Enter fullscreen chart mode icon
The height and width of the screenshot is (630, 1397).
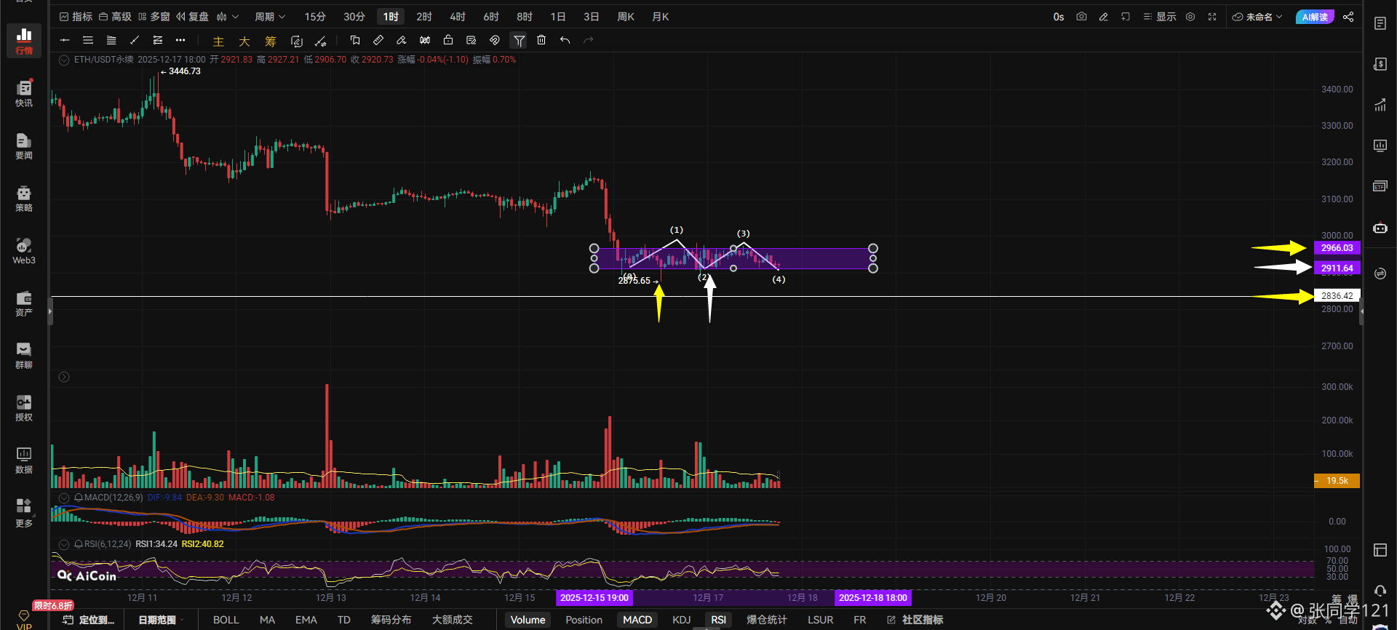(x=1212, y=16)
